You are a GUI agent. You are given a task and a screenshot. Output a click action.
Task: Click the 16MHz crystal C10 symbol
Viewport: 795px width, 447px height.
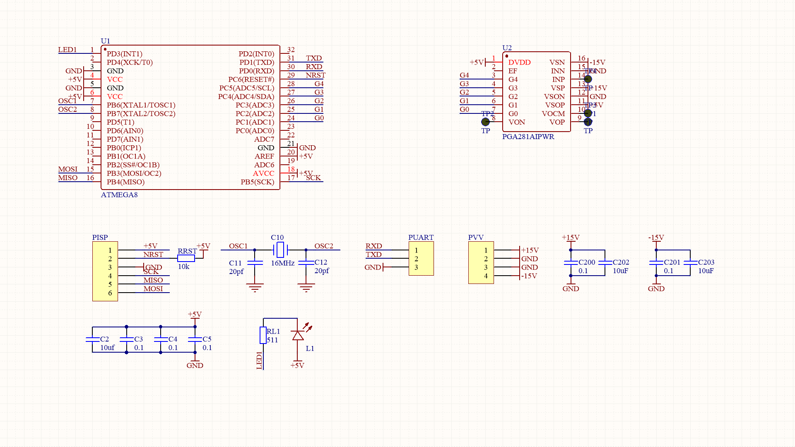[280, 250]
